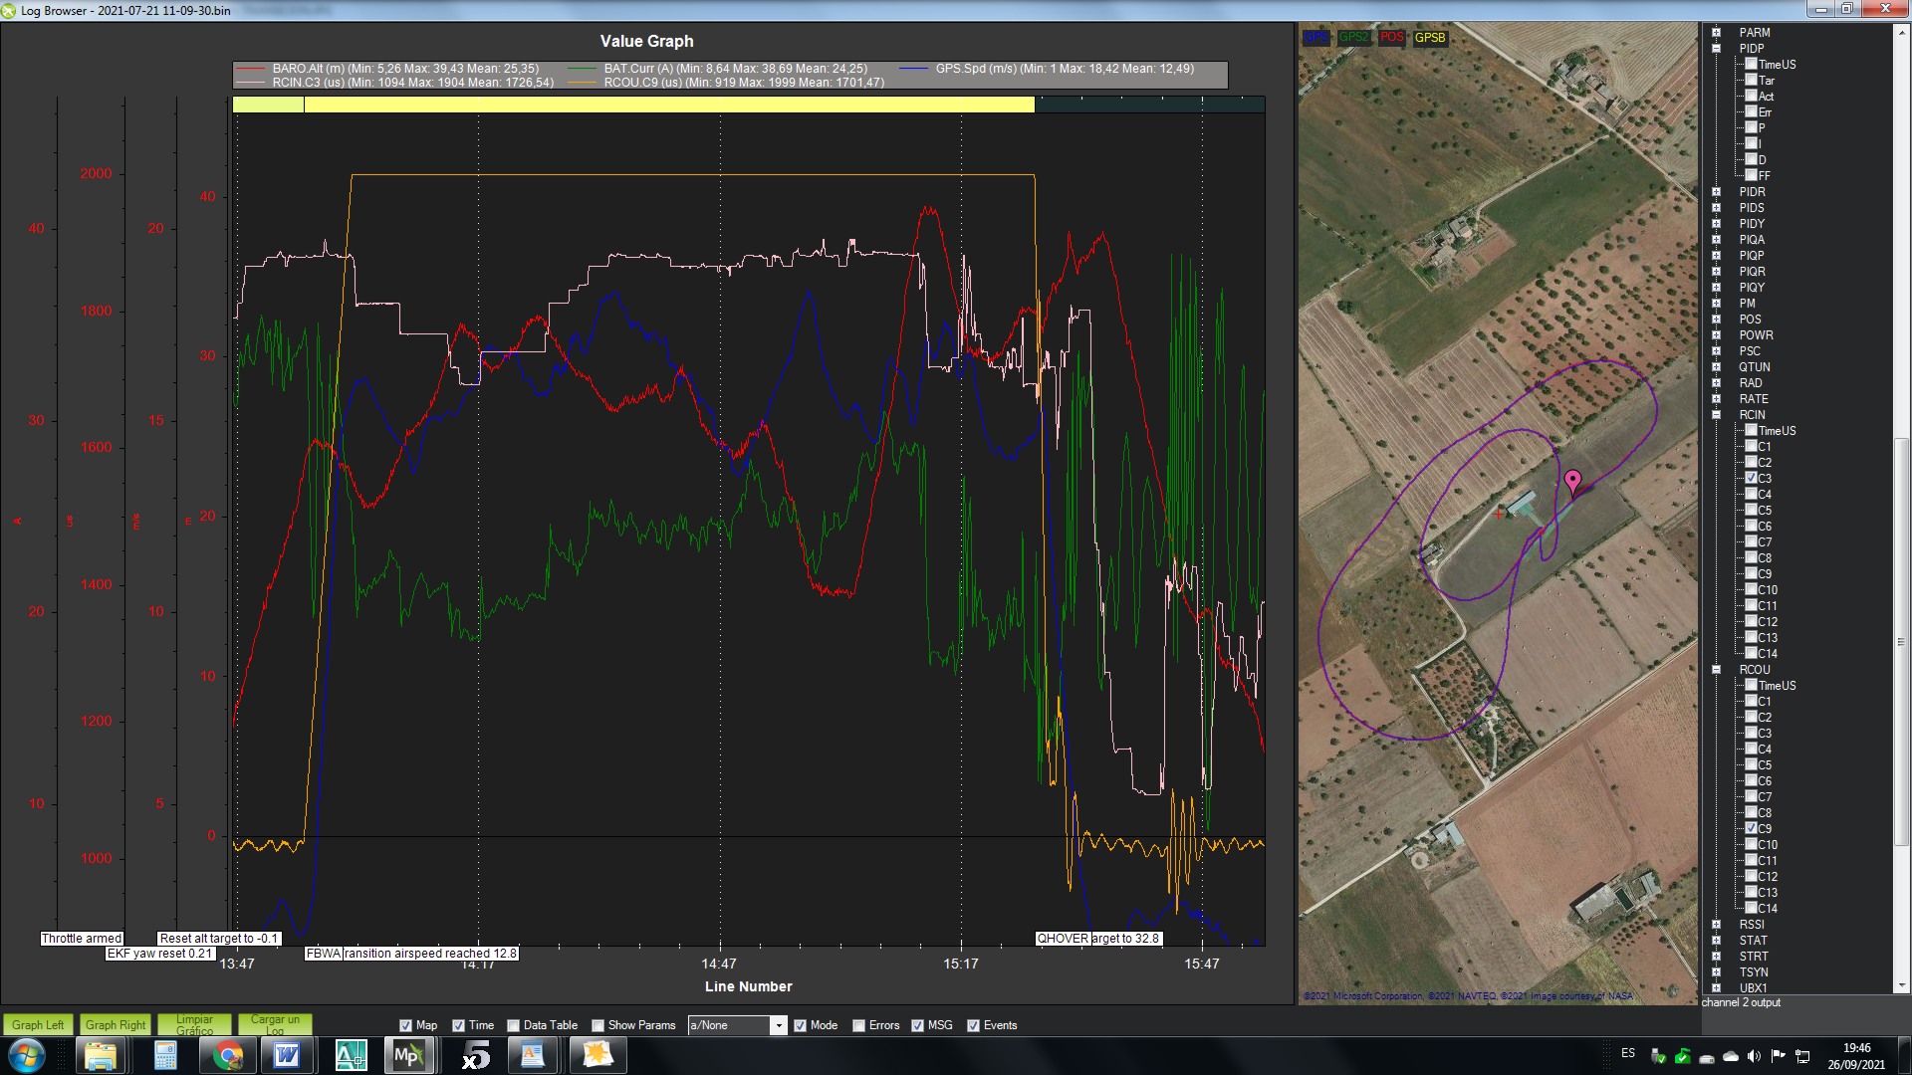
Task: Expand the POWR tree node
Action: pyautogui.click(x=1717, y=335)
